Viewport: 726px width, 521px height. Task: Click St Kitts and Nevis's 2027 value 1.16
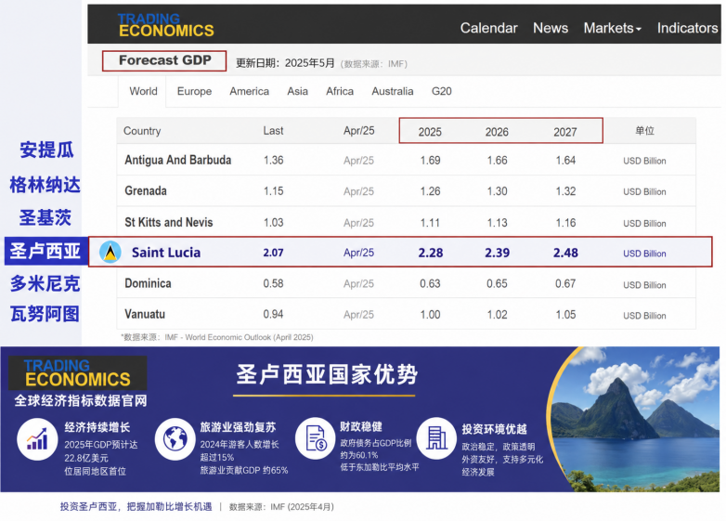point(565,223)
